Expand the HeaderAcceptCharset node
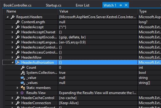Image resolution: width=161 pixels, height=108 pixels. [x=12, y=32]
